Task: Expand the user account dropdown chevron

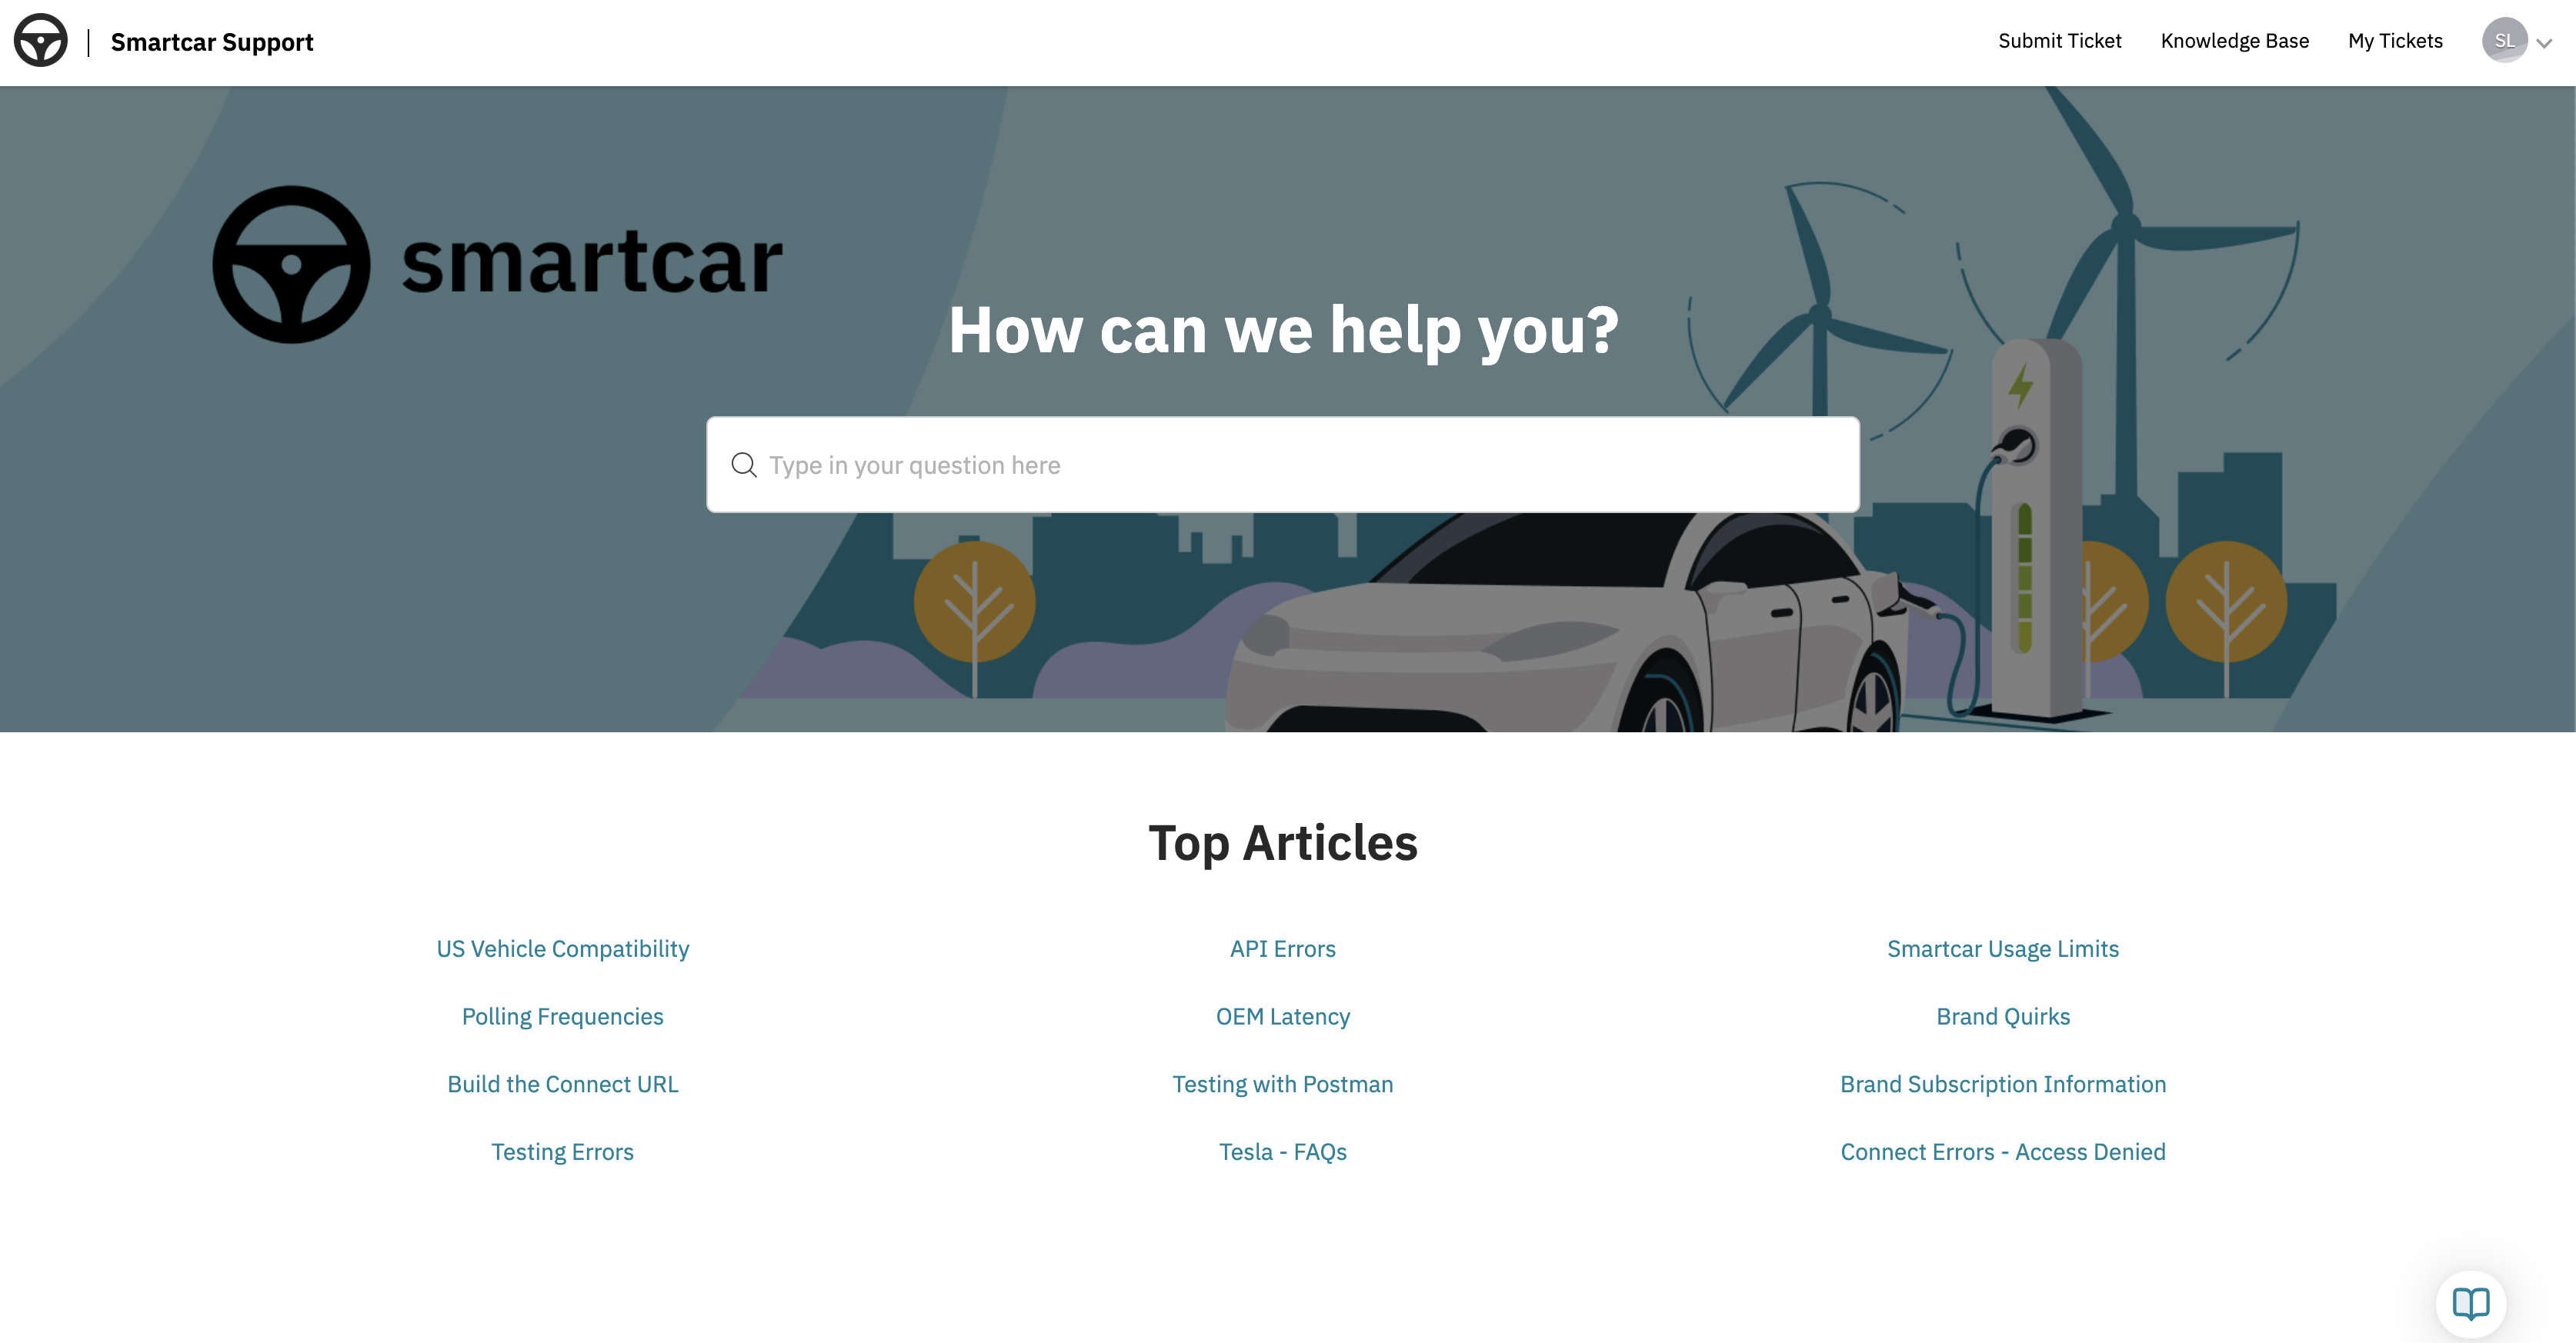Action: (x=2544, y=43)
